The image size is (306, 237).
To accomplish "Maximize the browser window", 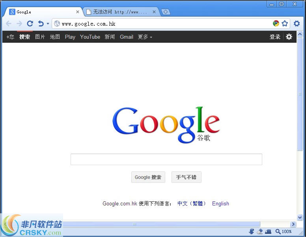I will (x=282, y=4).
